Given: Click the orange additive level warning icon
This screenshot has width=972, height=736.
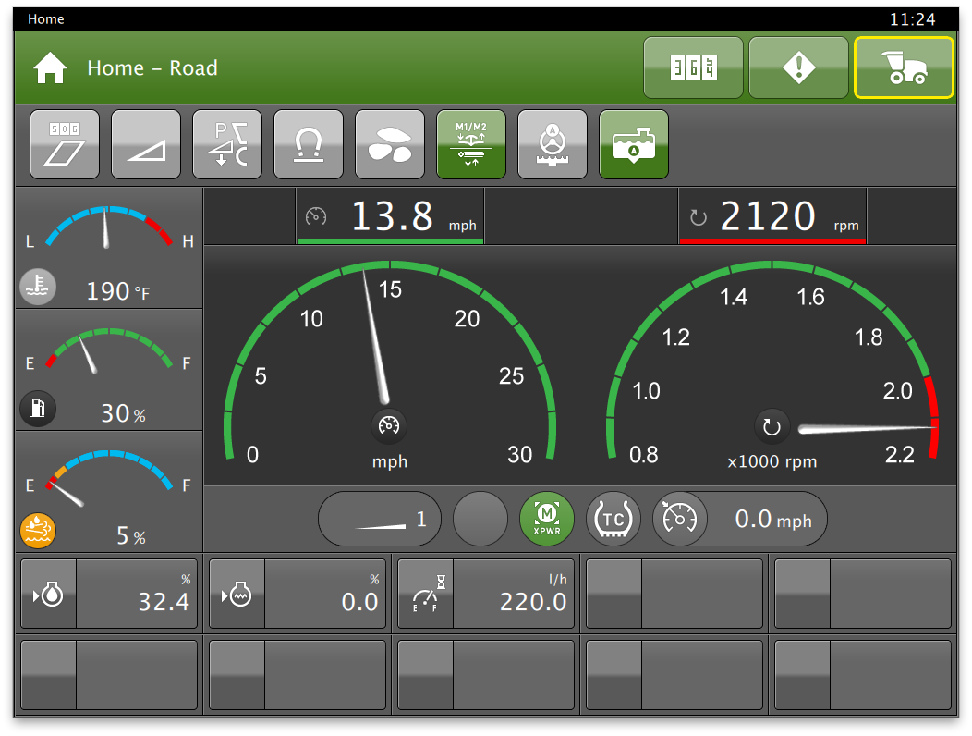Looking at the screenshot, I should (x=38, y=532).
